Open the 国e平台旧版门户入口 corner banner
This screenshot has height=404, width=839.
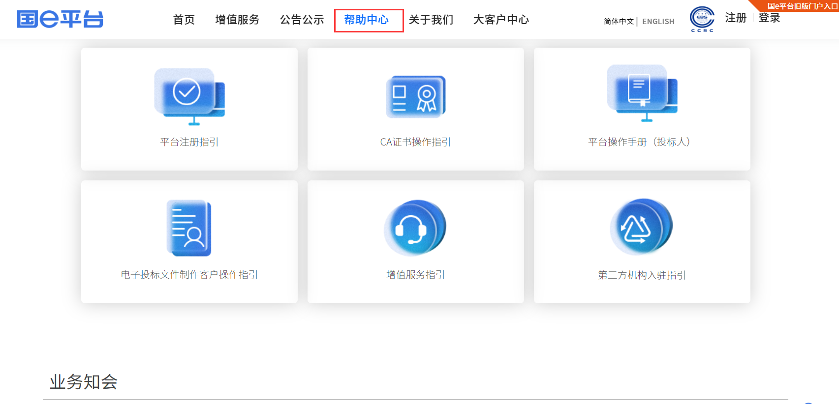(x=802, y=6)
